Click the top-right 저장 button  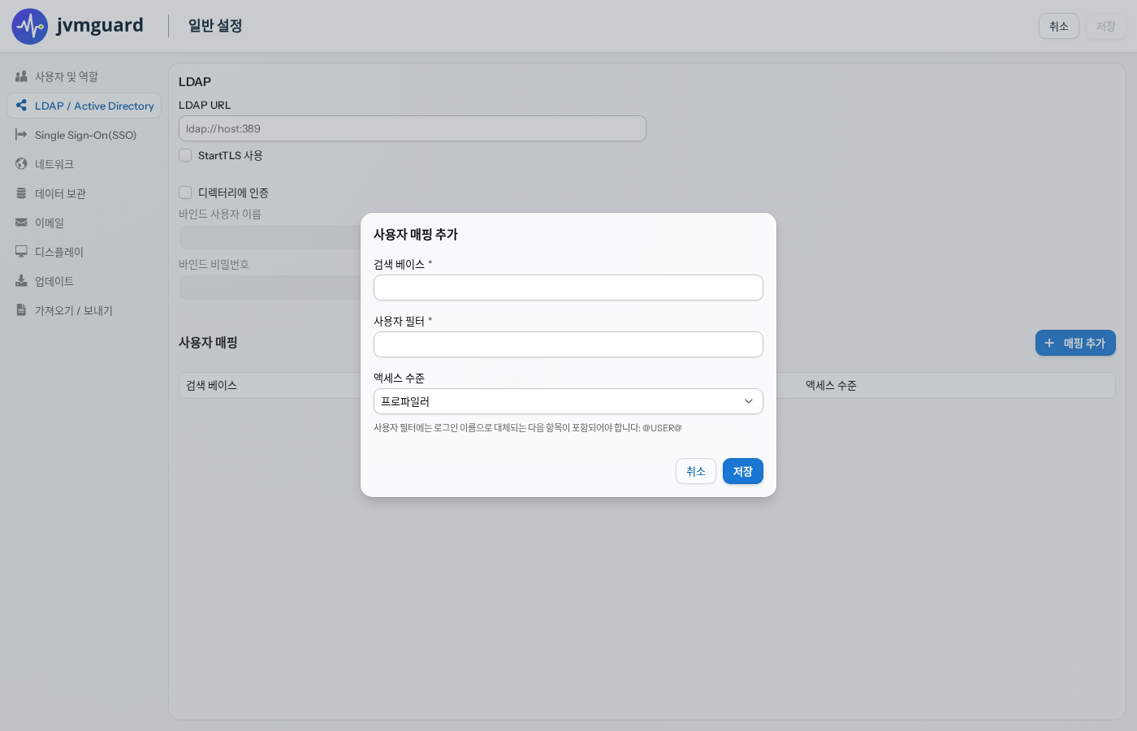1106,26
